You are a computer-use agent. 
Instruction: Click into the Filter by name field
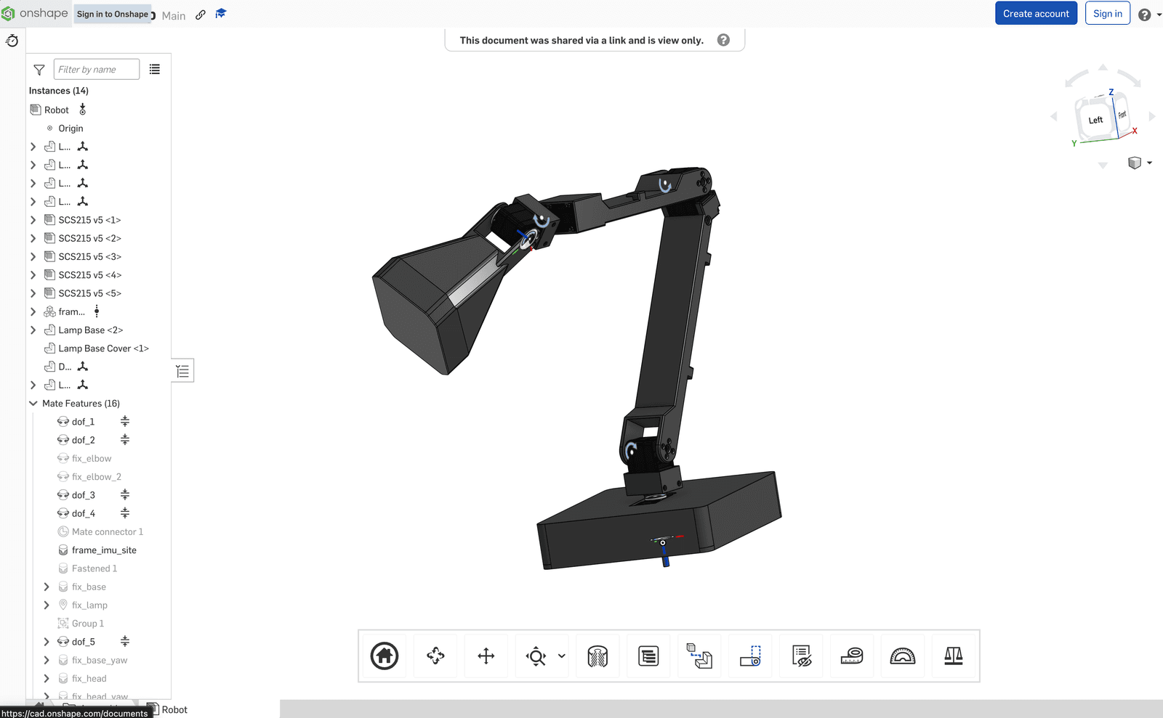coord(97,70)
